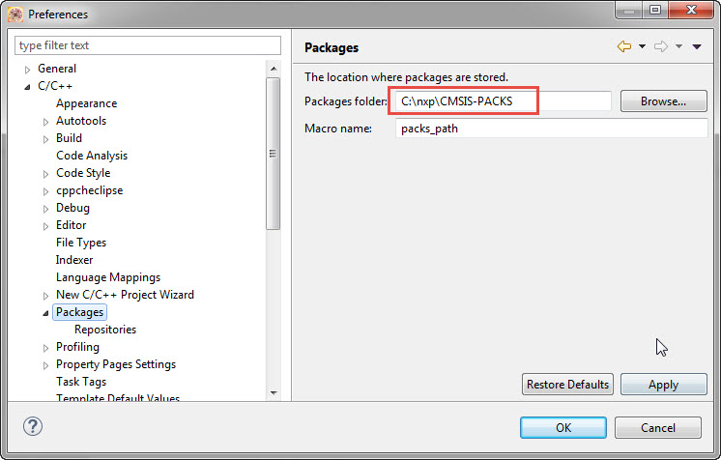
Task: Click the Apply button
Action: (x=663, y=384)
